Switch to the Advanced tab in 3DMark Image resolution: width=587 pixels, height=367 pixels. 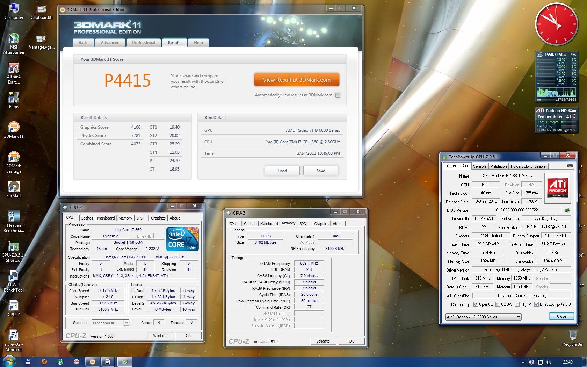point(110,43)
